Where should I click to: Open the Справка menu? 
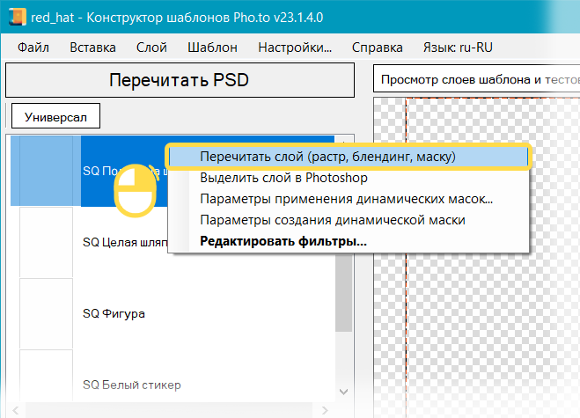[377, 48]
